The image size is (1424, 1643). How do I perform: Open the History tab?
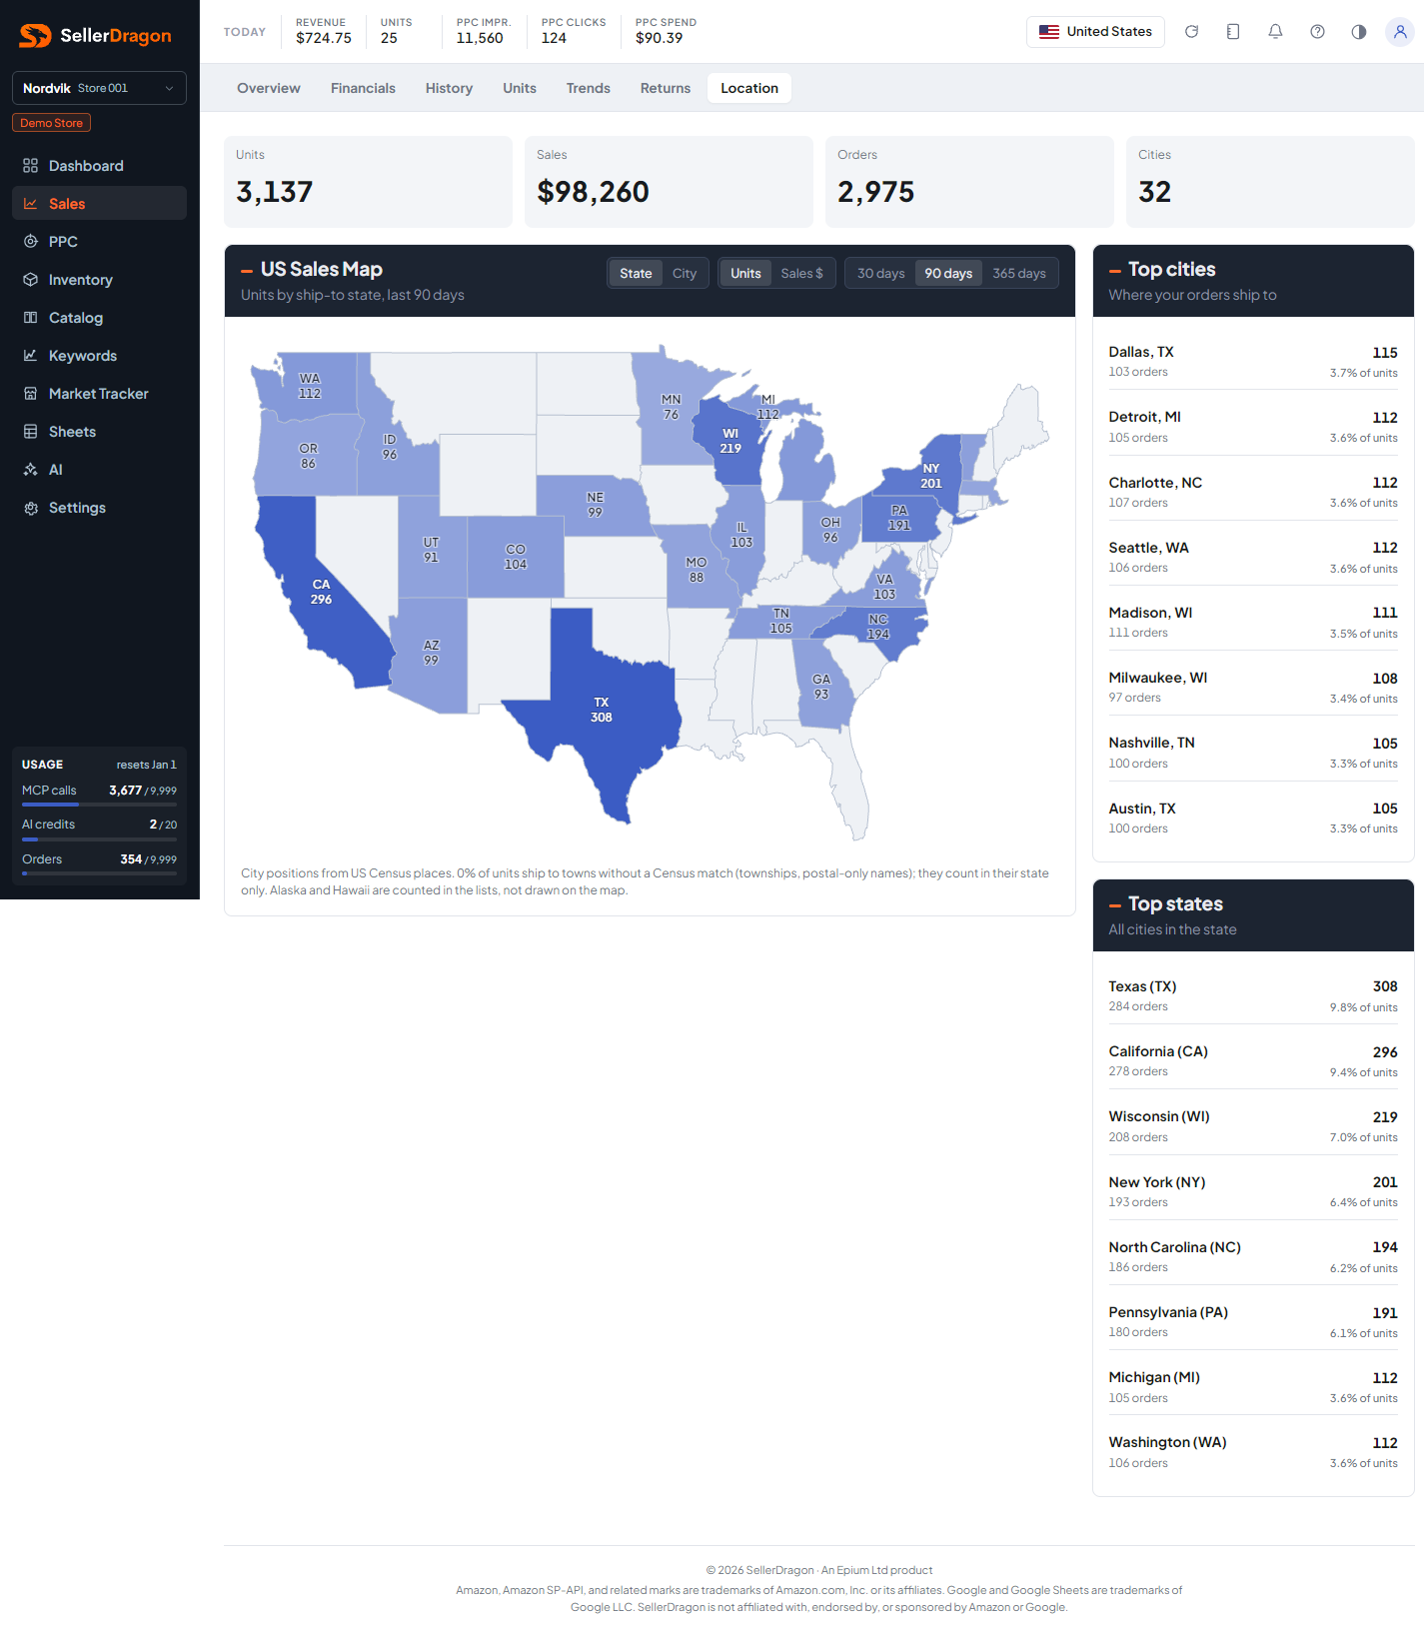pyautogui.click(x=449, y=88)
